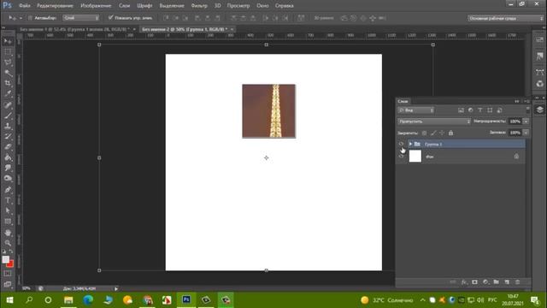
Task: Toggle layer filtering switch
Action: [527, 110]
